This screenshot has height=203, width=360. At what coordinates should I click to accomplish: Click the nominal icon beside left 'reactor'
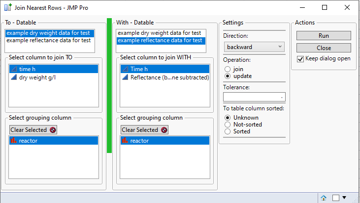click(13, 141)
